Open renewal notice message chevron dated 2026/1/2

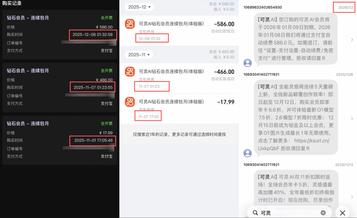pyautogui.click(x=352, y=40)
